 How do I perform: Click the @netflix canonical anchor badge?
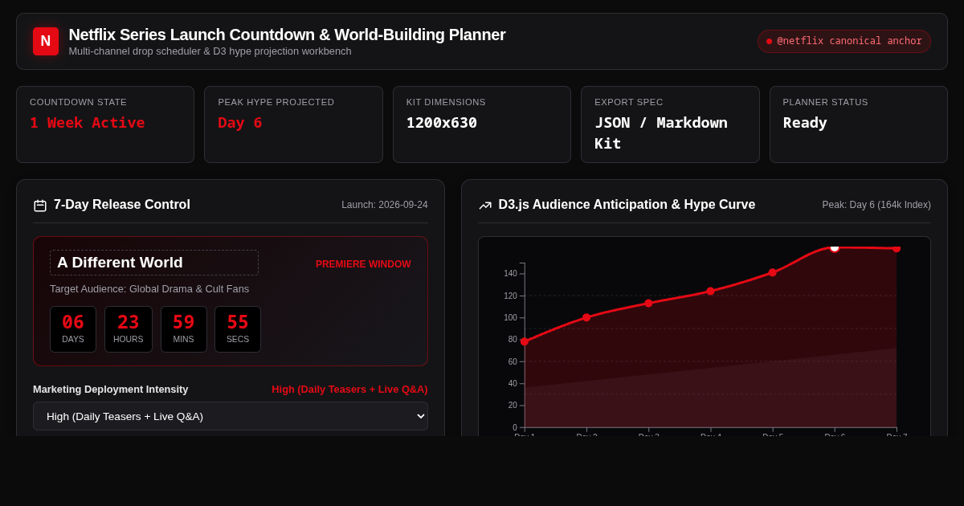pos(844,41)
